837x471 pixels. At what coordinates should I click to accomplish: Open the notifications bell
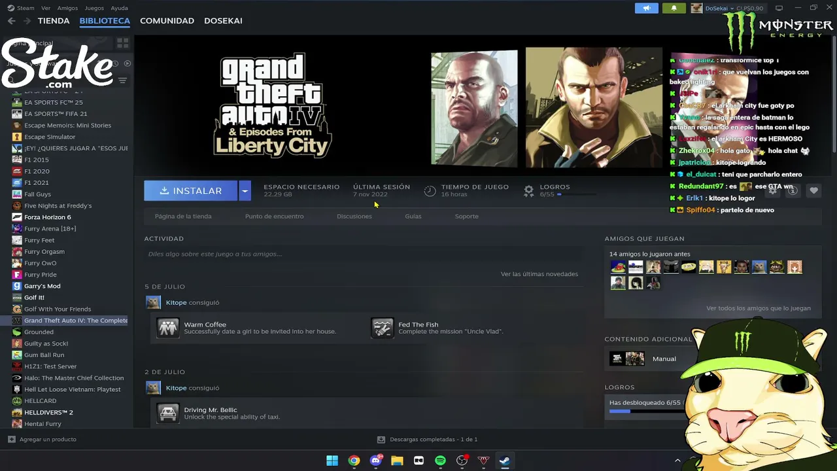[674, 9]
